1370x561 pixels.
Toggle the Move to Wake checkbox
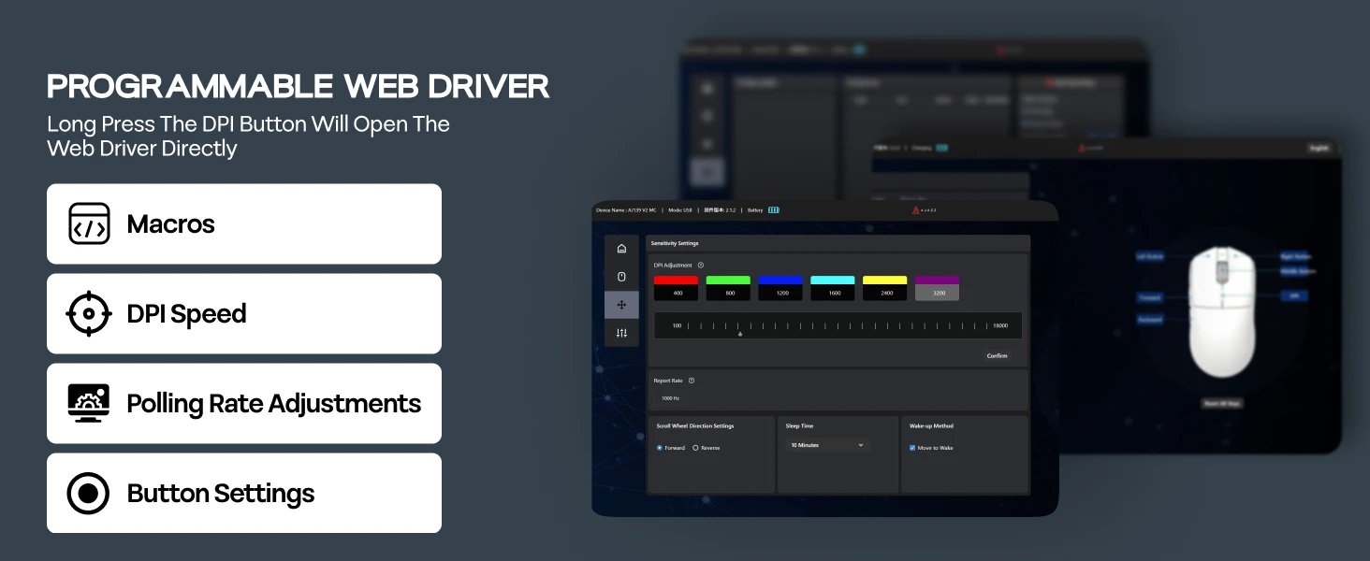coord(912,448)
